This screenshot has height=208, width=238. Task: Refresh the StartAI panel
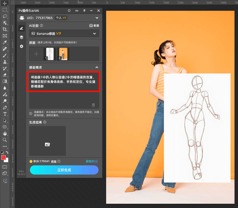pyautogui.click(x=69, y=11)
